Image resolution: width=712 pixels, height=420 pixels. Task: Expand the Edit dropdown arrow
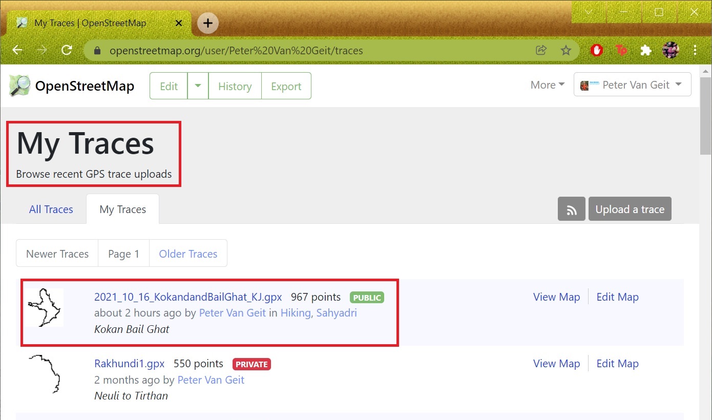tap(198, 86)
